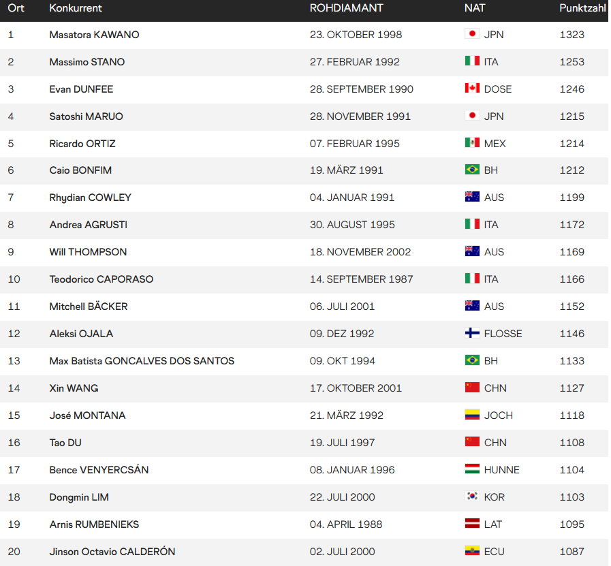Click the Canada flag in Evan DUNFEE row
Image resolution: width=611 pixels, height=566 pixels.
click(472, 89)
